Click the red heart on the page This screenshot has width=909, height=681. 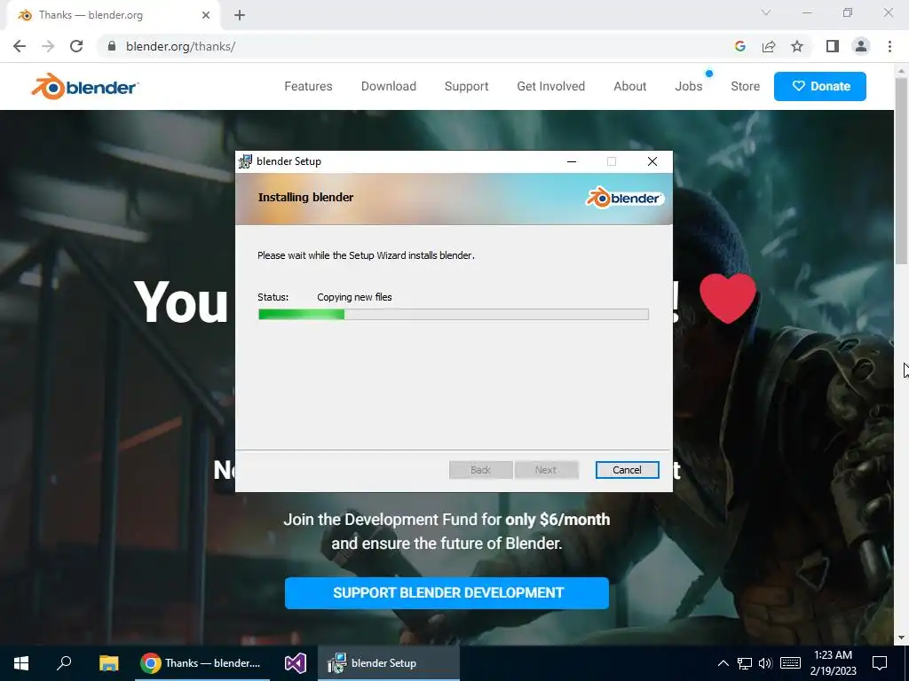[728, 297]
